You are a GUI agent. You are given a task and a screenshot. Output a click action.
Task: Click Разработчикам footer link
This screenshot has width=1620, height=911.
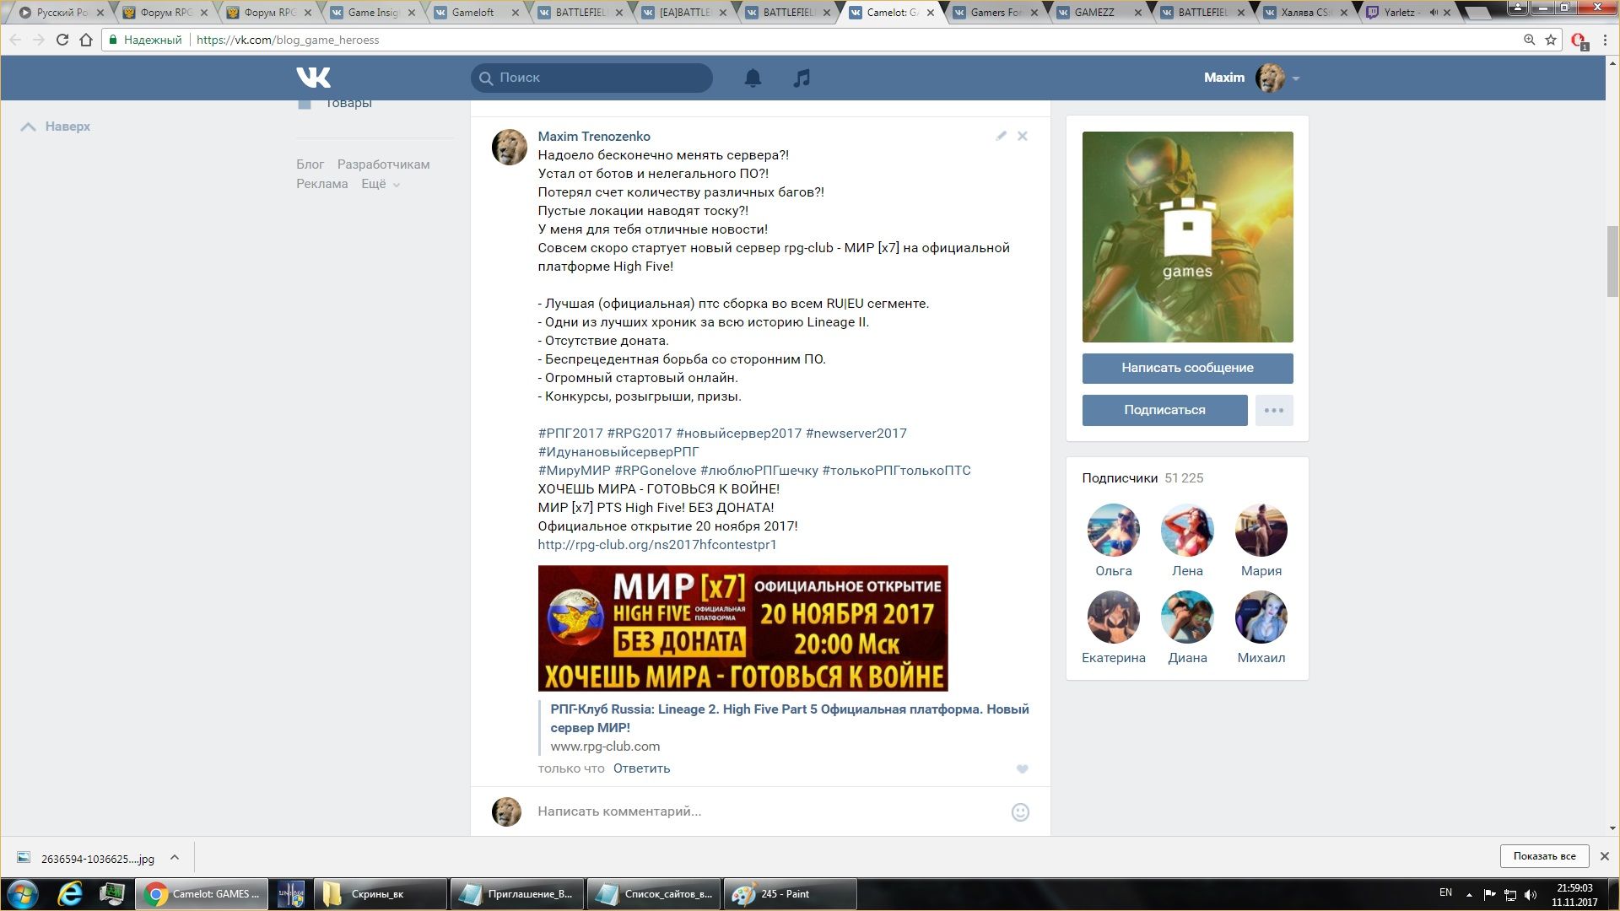pyautogui.click(x=383, y=164)
